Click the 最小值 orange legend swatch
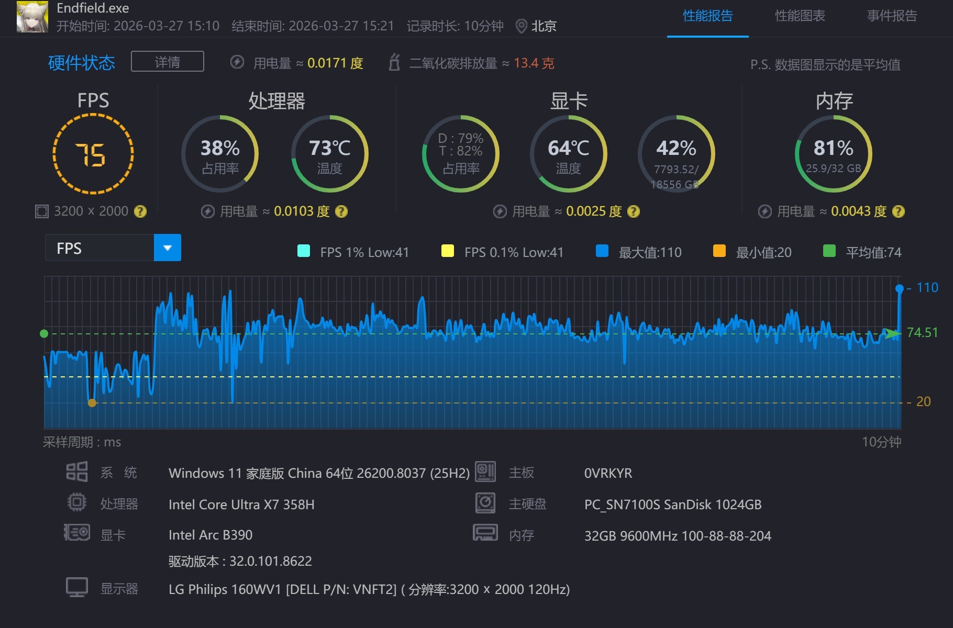This screenshot has height=628, width=953. click(719, 251)
